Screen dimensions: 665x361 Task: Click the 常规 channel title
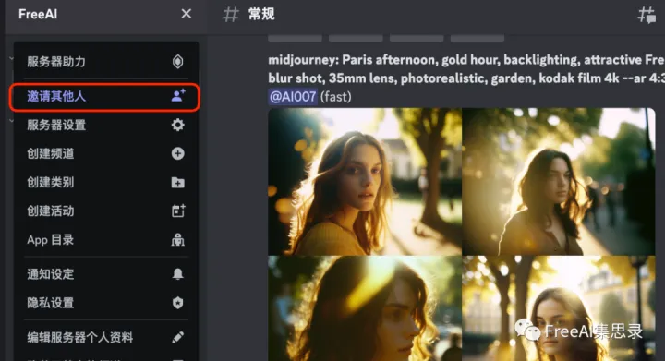click(x=261, y=15)
